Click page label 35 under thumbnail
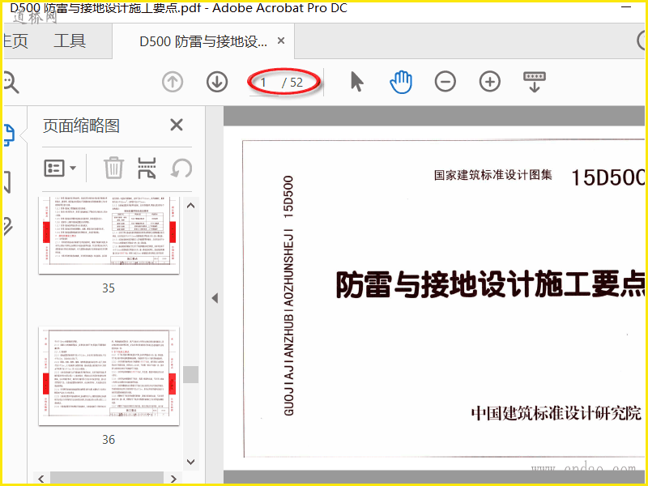 (x=109, y=288)
